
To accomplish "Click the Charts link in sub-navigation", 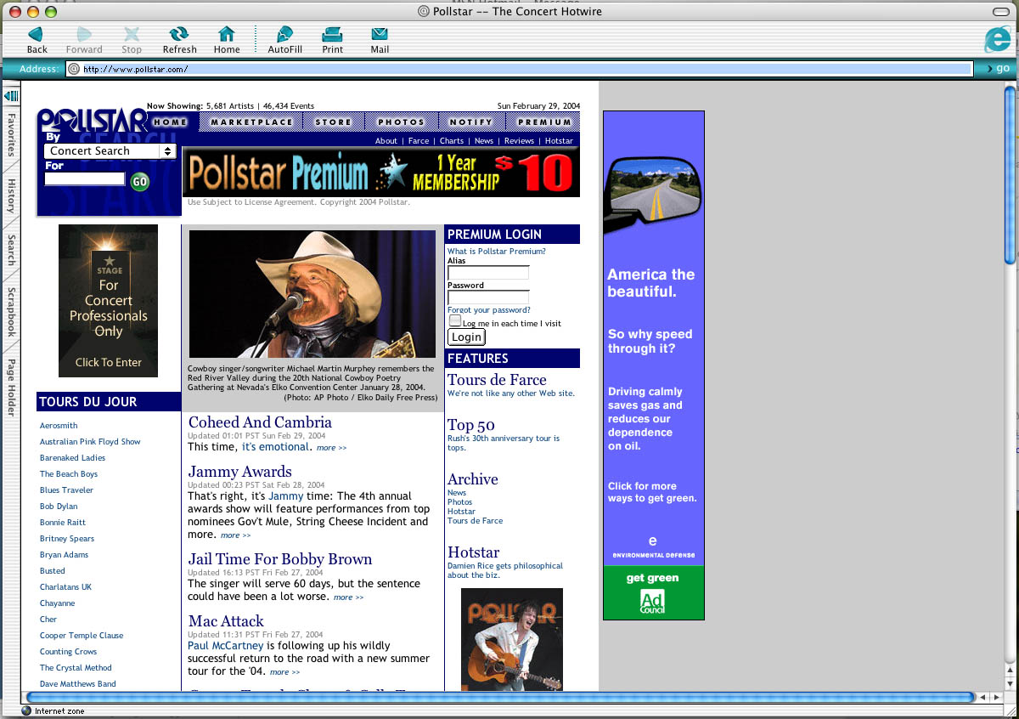I will coord(452,141).
